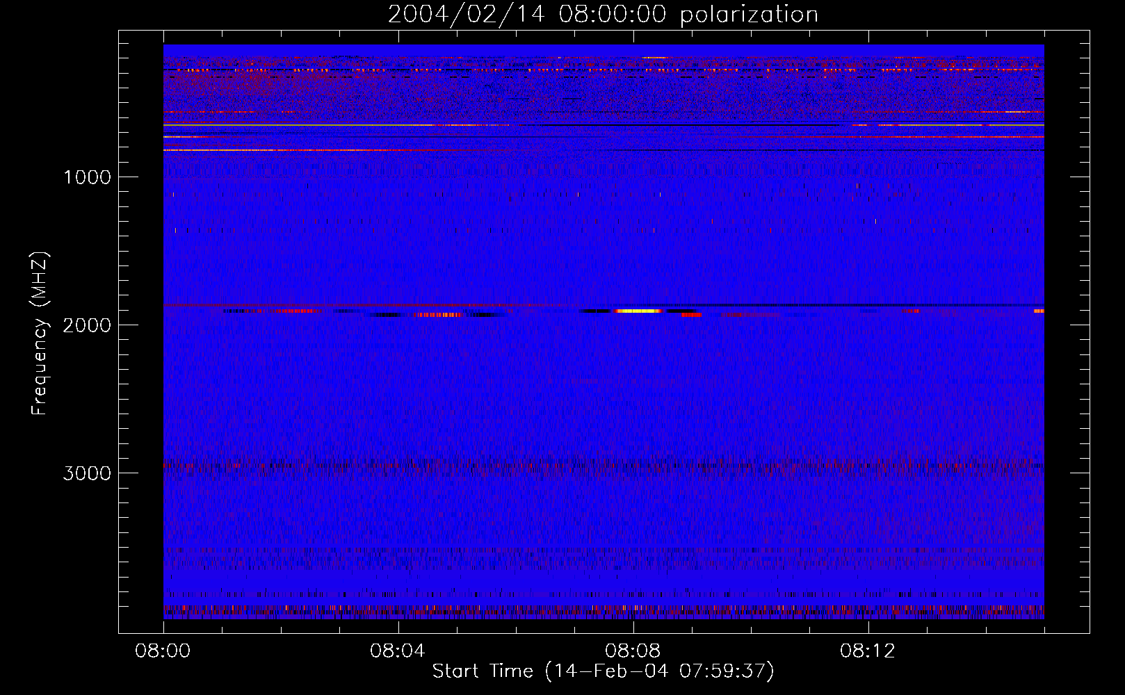Image resolution: width=1125 pixels, height=695 pixels.
Task: Click the 08:12 time tick label
Action: (868, 651)
